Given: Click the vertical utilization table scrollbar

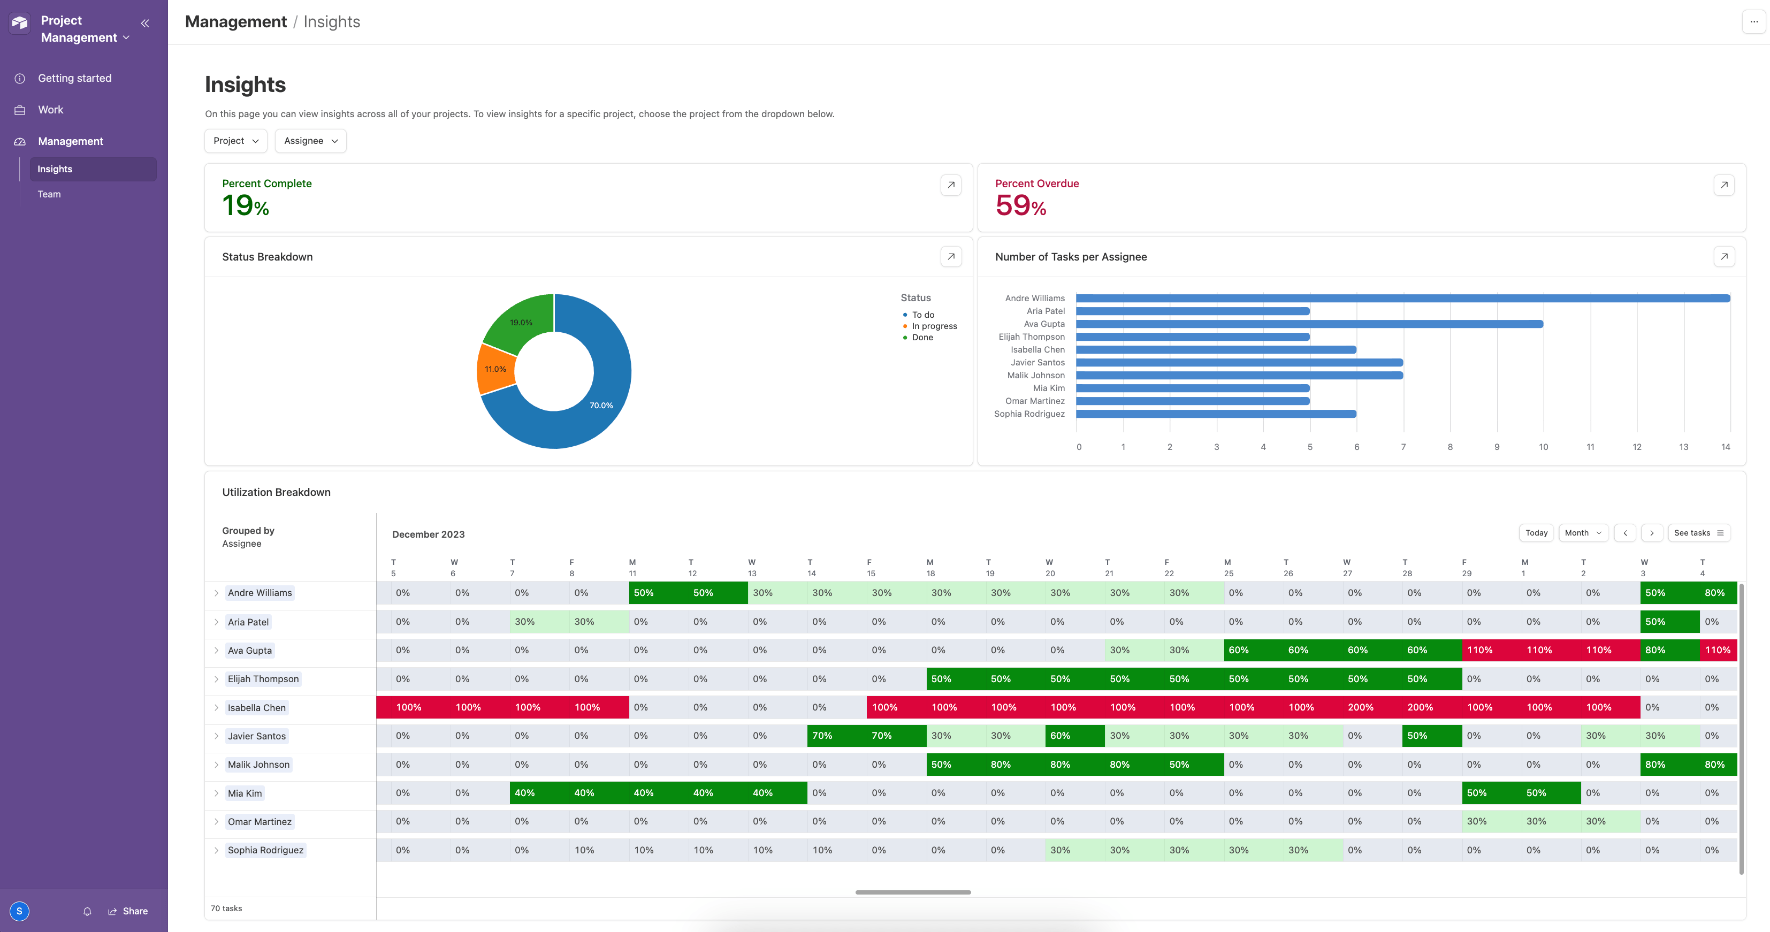Looking at the screenshot, I should tap(1741, 728).
